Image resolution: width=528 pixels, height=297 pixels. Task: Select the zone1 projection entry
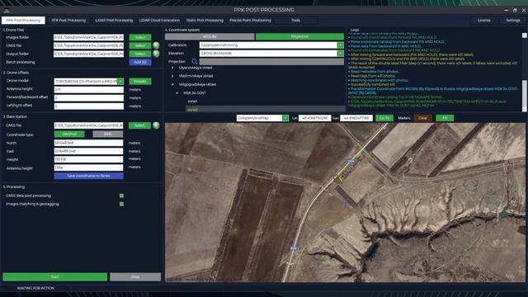[192, 101]
